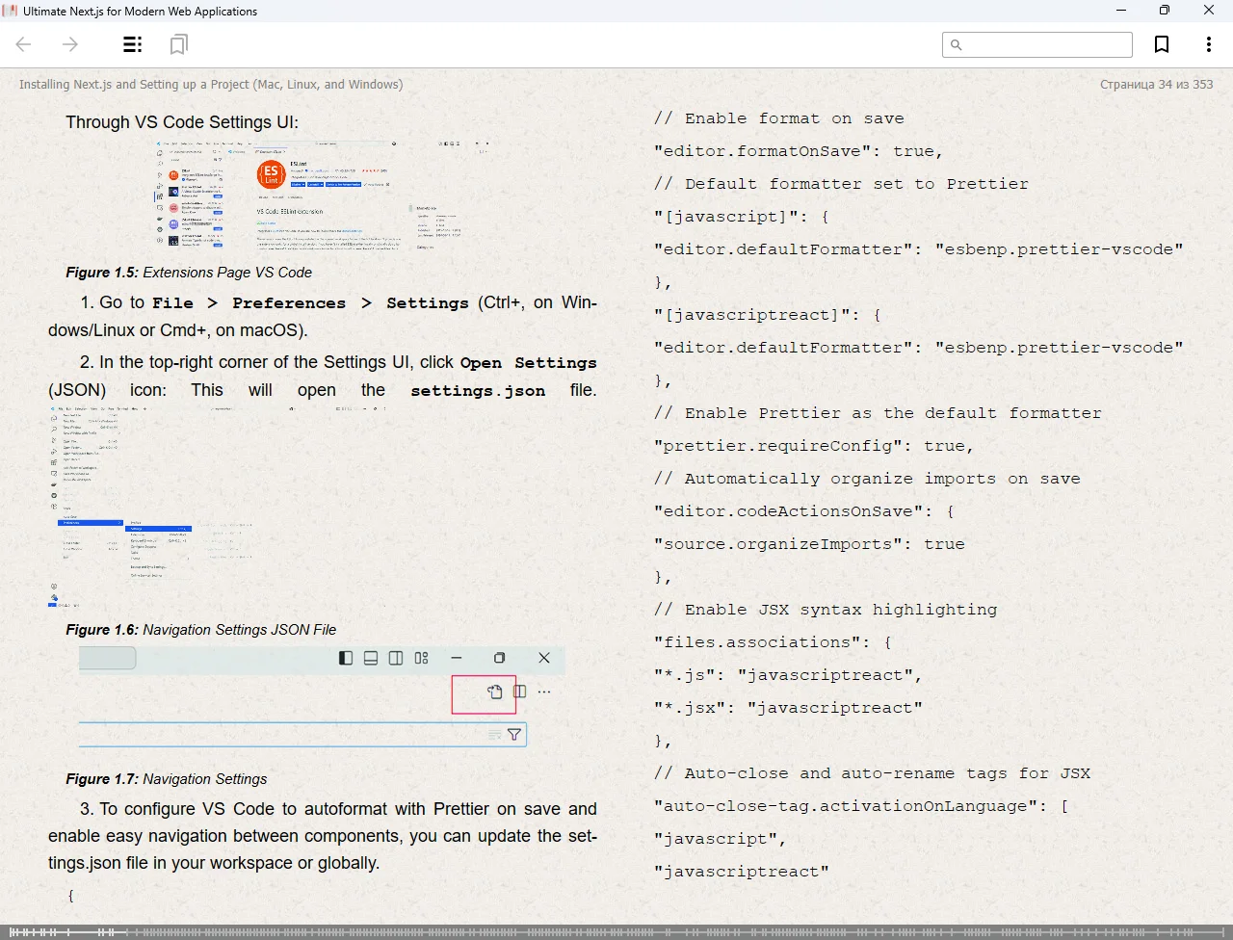Click the filter funnel icon in Figure 1.7

tap(514, 735)
